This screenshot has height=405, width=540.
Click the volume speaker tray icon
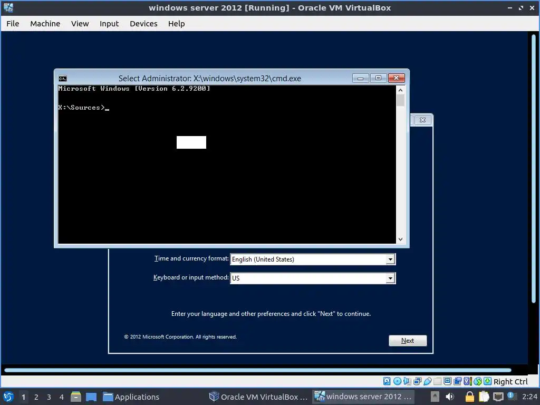click(x=450, y=397)
